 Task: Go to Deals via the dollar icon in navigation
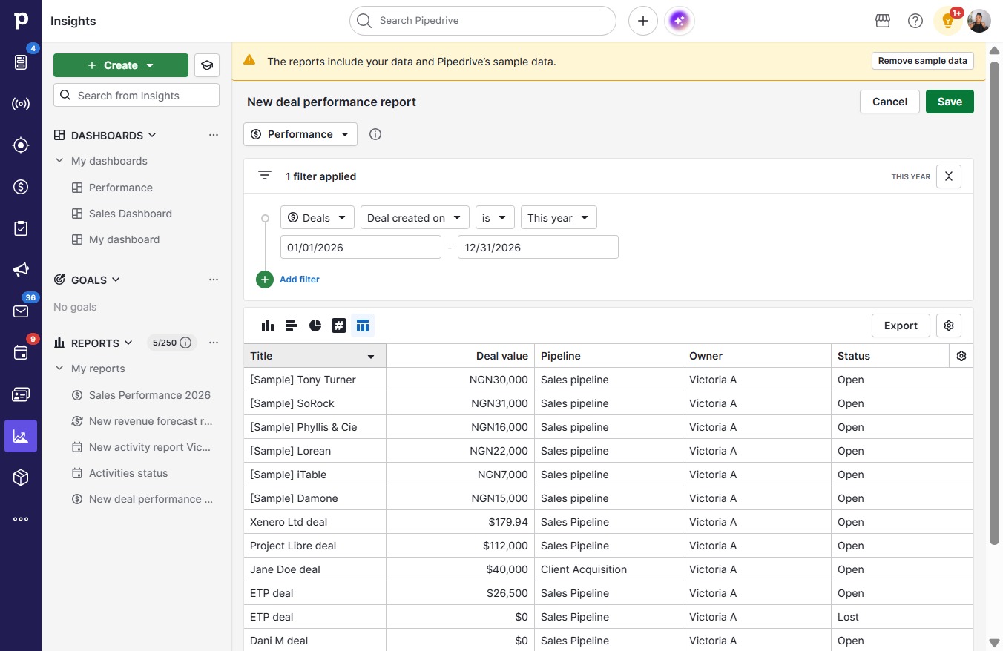click(x=21, y=187)
